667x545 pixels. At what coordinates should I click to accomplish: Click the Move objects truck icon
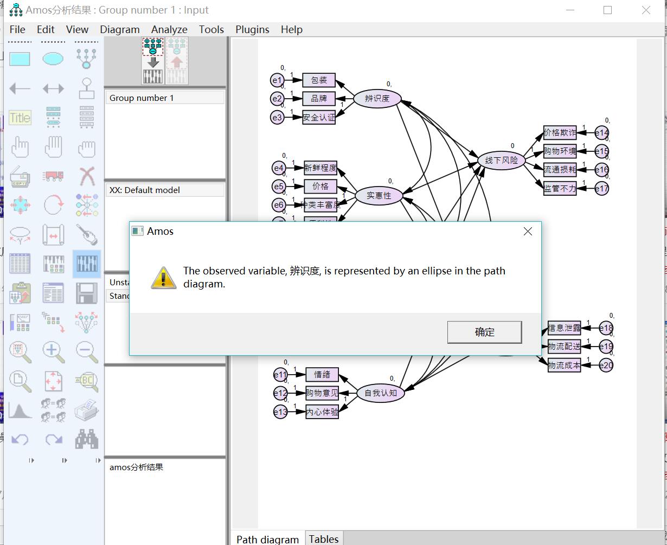(53, 176)
